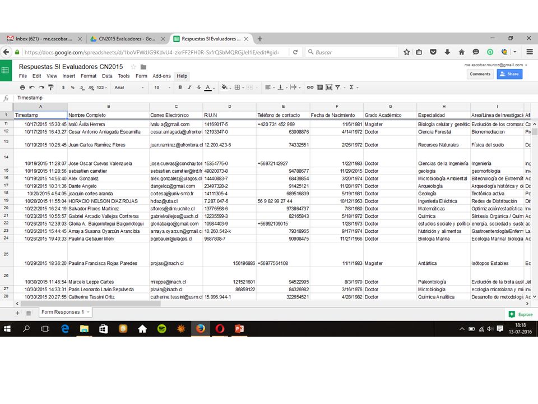Click the filter icon in the toolbar
The image size is (538, 404).
pos(338,88)
